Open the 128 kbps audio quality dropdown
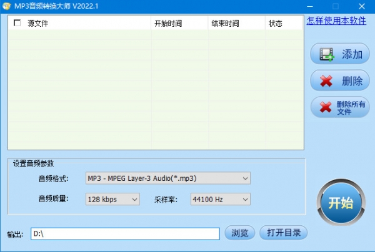The image size is (375, 252). (x=112, y=199)
